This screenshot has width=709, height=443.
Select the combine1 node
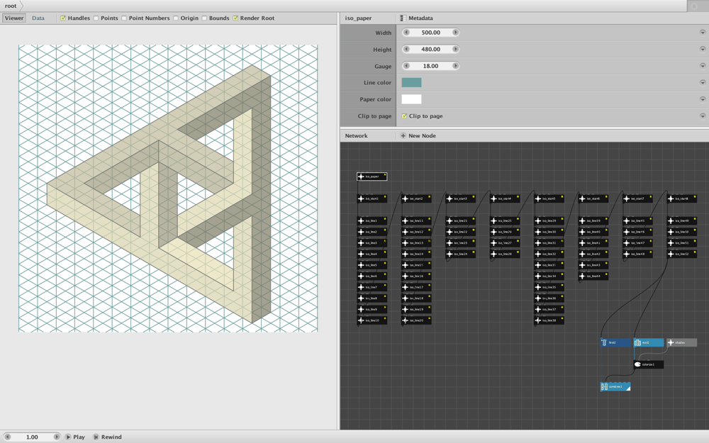click(x=615, y=386)
